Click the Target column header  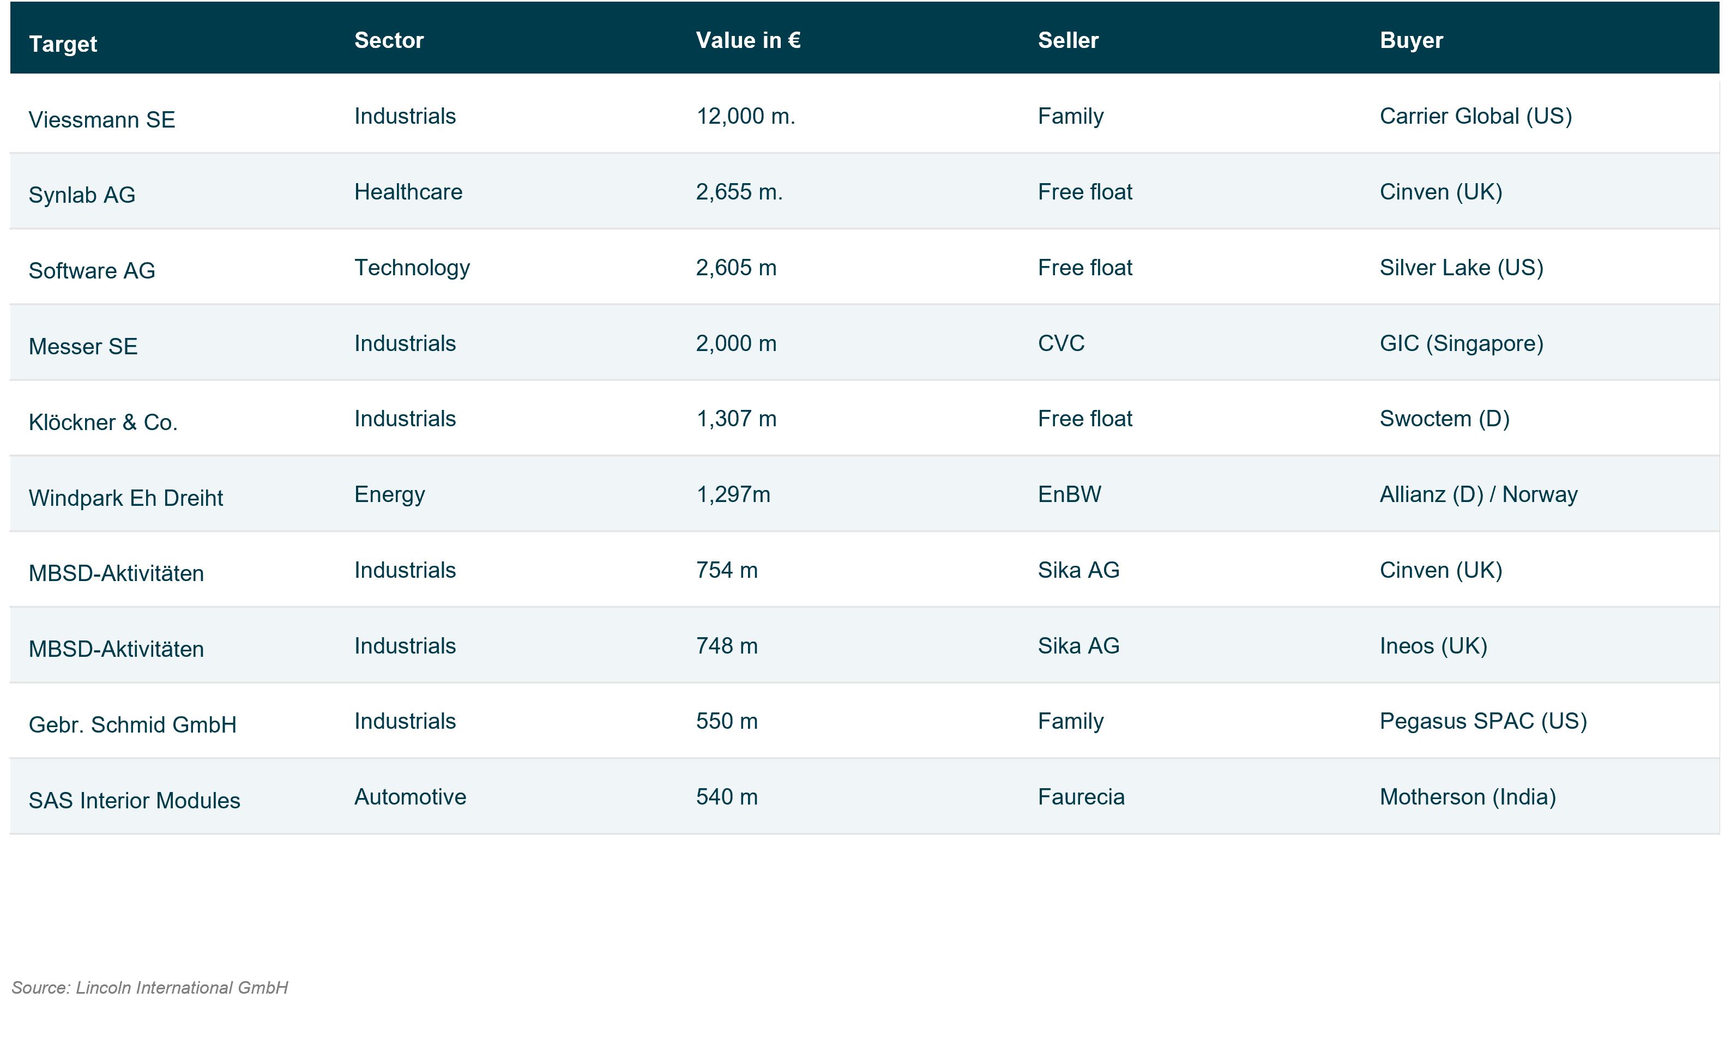point(63,44)
